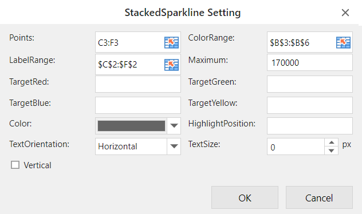The height and width of the screenshot is (214, 362).
Task: Click the TargetBlue text field
Action: [x=138, y=105]
